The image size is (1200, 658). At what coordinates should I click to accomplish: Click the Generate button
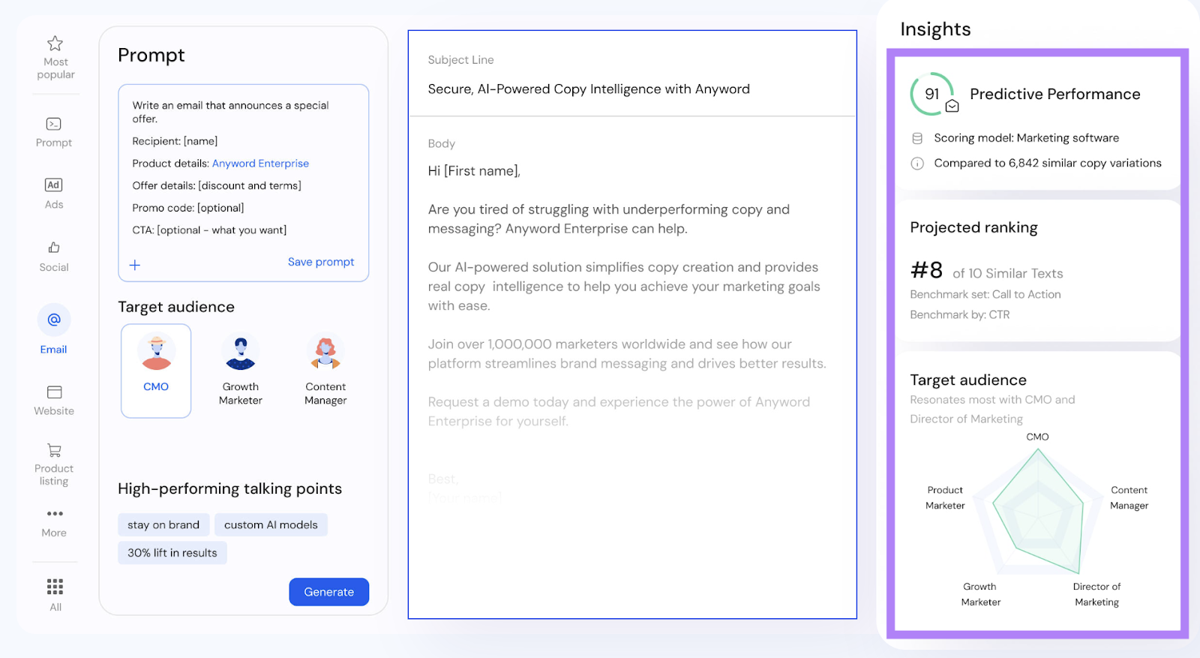(328, 592)
